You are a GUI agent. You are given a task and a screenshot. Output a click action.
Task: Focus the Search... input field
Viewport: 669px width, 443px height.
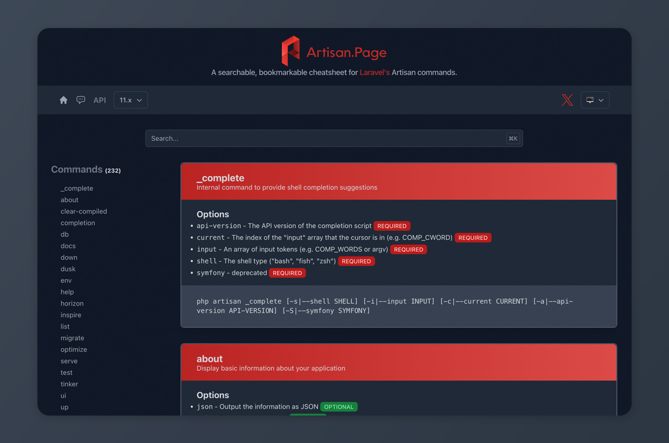click(334, 139)
